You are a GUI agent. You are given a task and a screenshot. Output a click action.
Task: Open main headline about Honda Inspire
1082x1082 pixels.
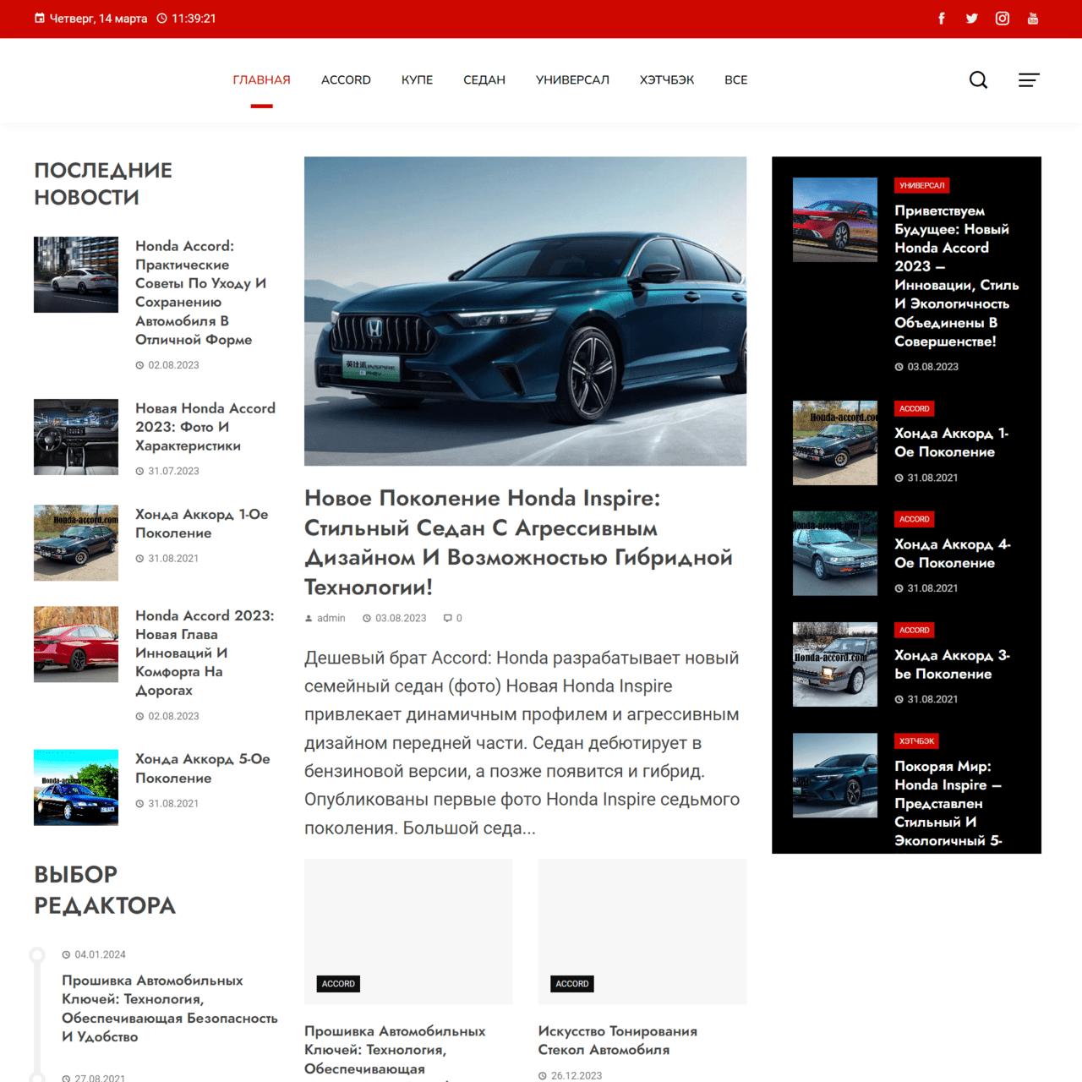[x=518, y=543]
